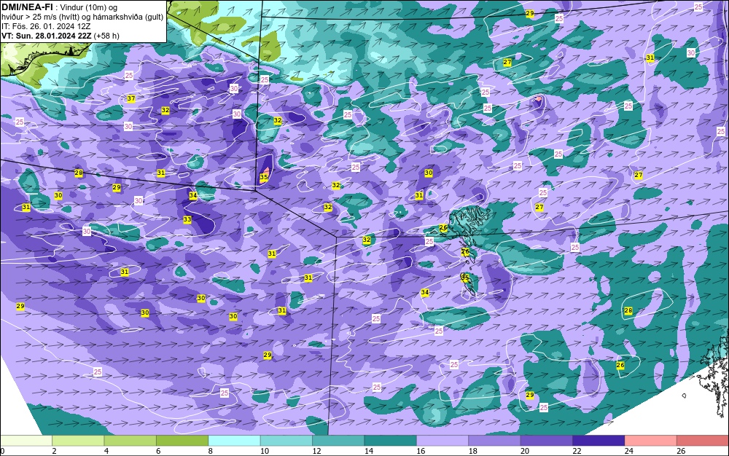Select the 'Vindur (10m) og' heading text
729x456 pixels.
[90, 7]
